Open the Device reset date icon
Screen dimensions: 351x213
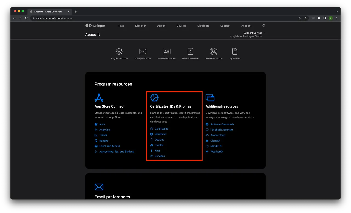coord(190,51)
